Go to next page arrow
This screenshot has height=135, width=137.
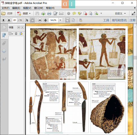click(x=9, y=20)
